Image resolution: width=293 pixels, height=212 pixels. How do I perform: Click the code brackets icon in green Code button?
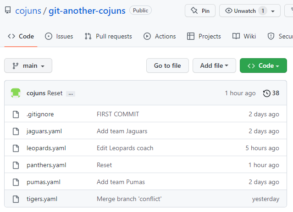click(251, 65)
